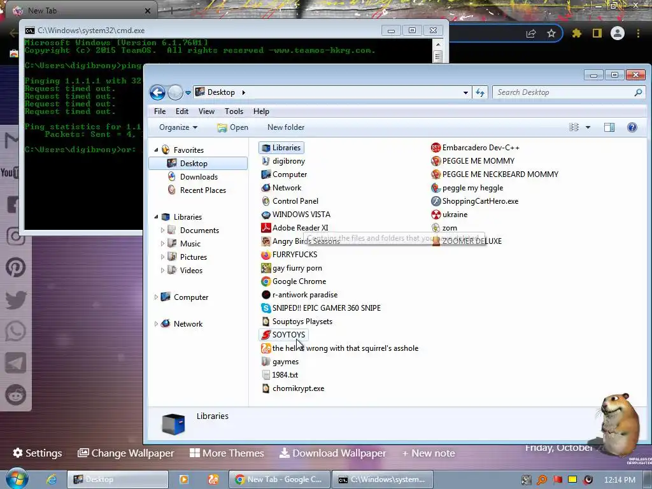Click the New folder button
The height and width of the screenshot is (489, 652).
286,127
